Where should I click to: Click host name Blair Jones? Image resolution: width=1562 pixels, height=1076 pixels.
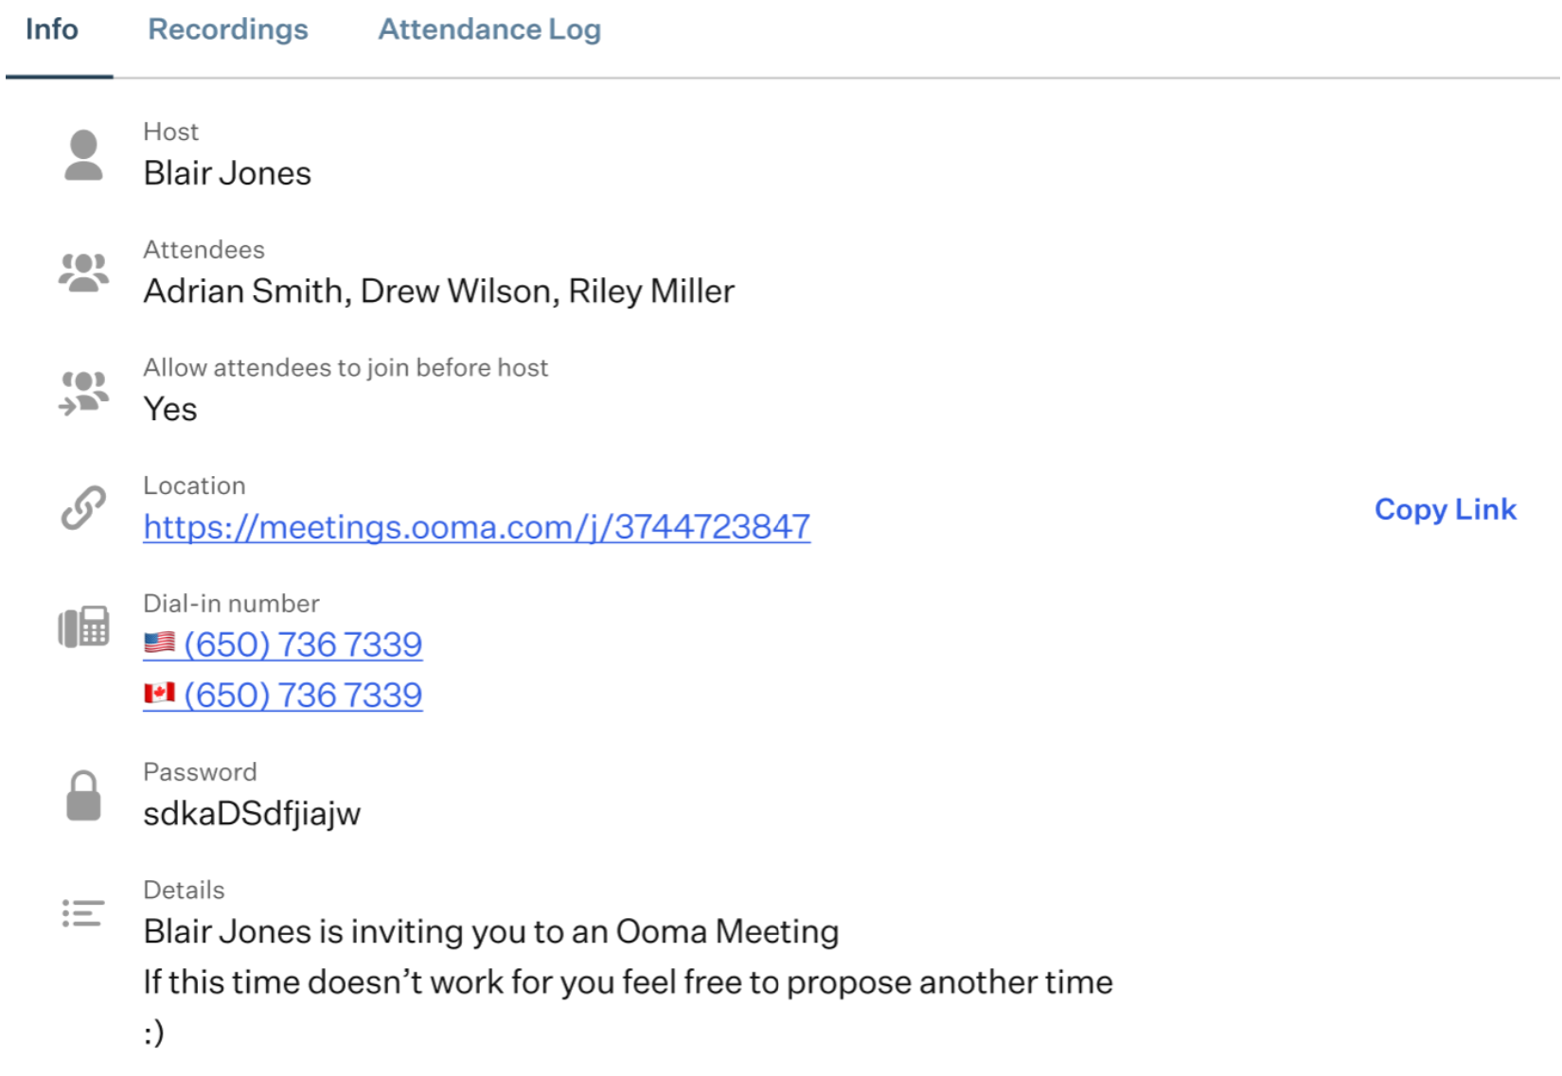pos(227,173)
